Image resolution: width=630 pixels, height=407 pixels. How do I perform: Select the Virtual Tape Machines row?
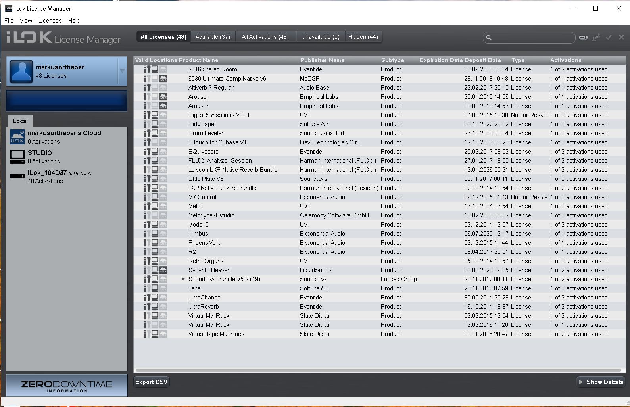coord(380,334)
